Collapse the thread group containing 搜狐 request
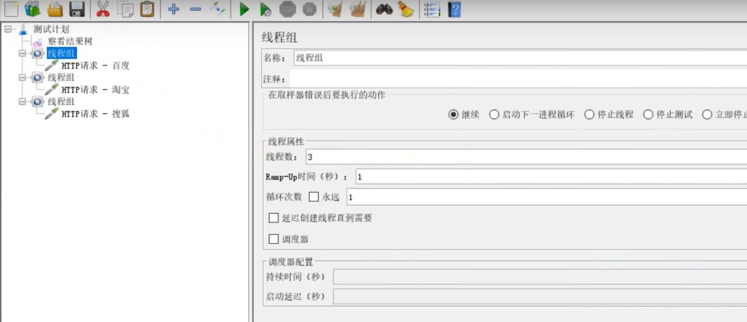 pos(22,101)
